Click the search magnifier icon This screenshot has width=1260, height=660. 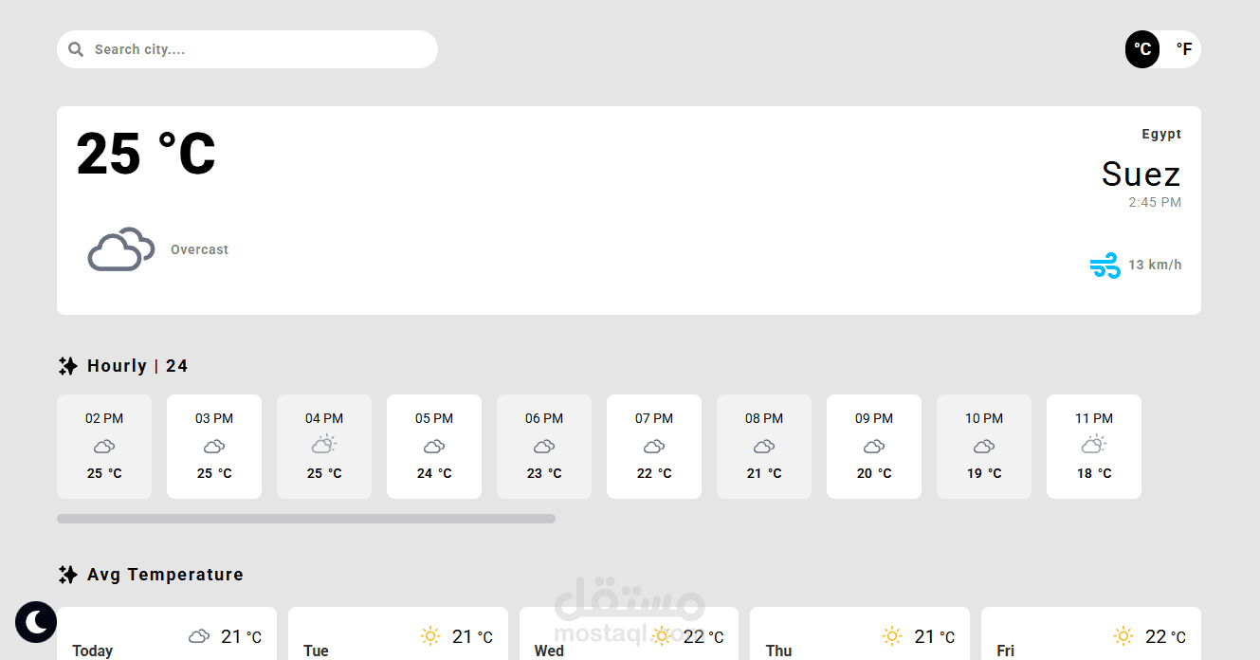click(x=76, y=49)
